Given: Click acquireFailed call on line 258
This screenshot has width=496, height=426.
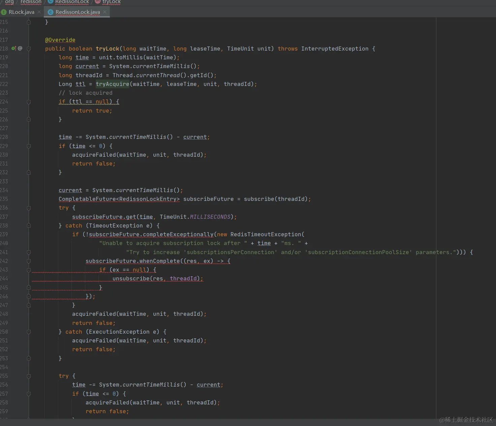Looking at the screenshot, I should coord(107,402).
